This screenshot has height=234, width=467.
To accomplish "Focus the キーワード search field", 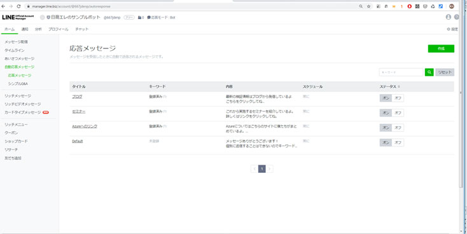I will [401, 72].
